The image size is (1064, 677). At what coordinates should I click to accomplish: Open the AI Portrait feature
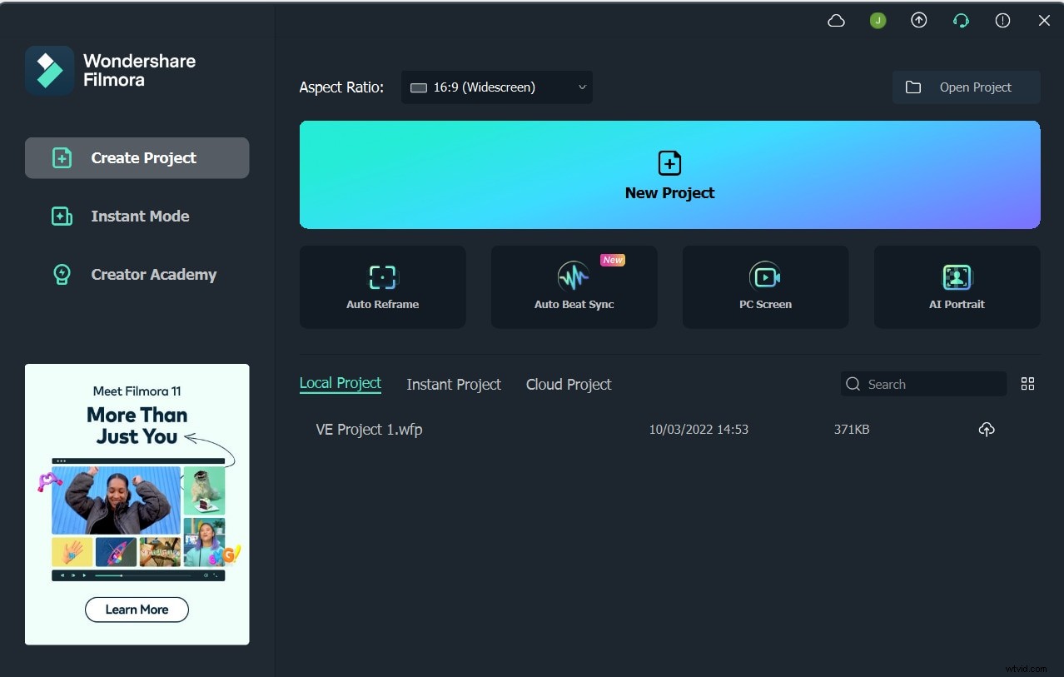tap(956, 286)
